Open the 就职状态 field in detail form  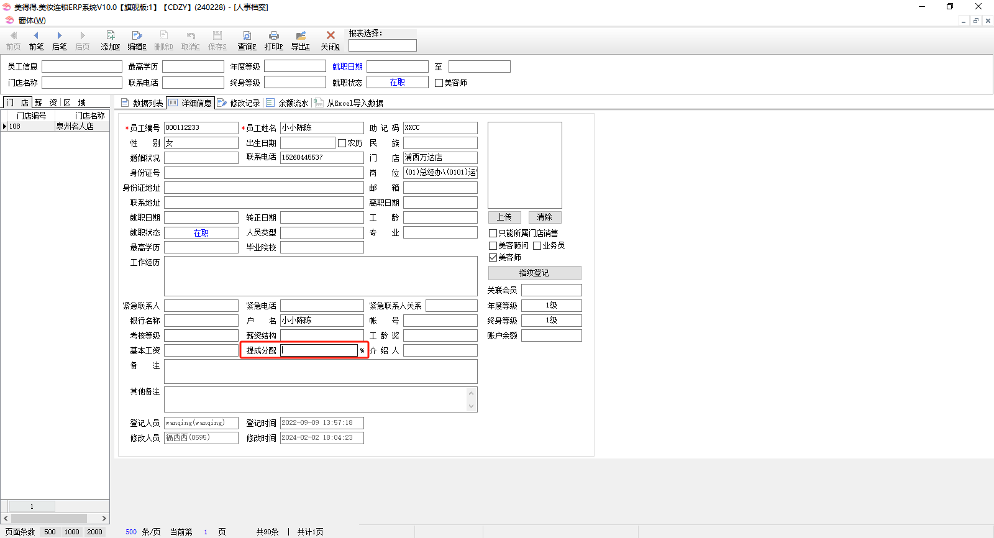[x=201, y=233]
